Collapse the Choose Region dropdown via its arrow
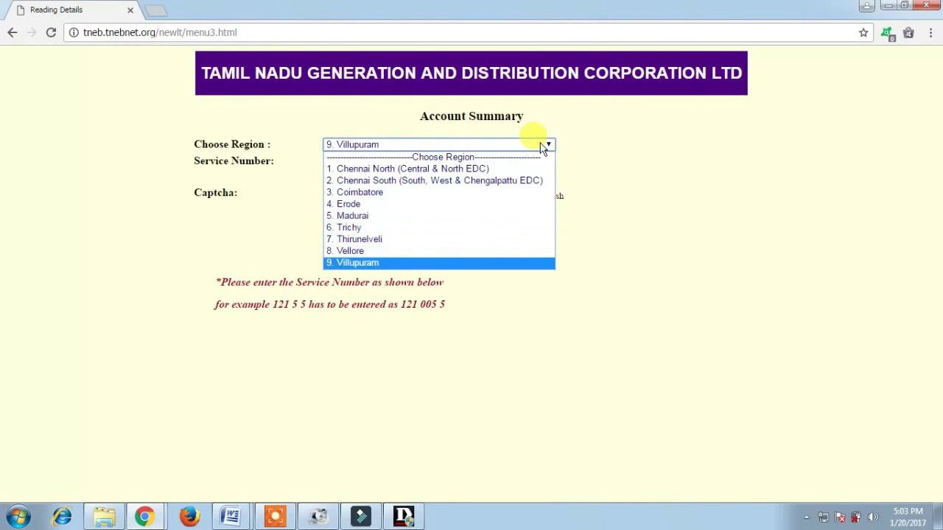This screenshot has width=943, height=530. 548,144
